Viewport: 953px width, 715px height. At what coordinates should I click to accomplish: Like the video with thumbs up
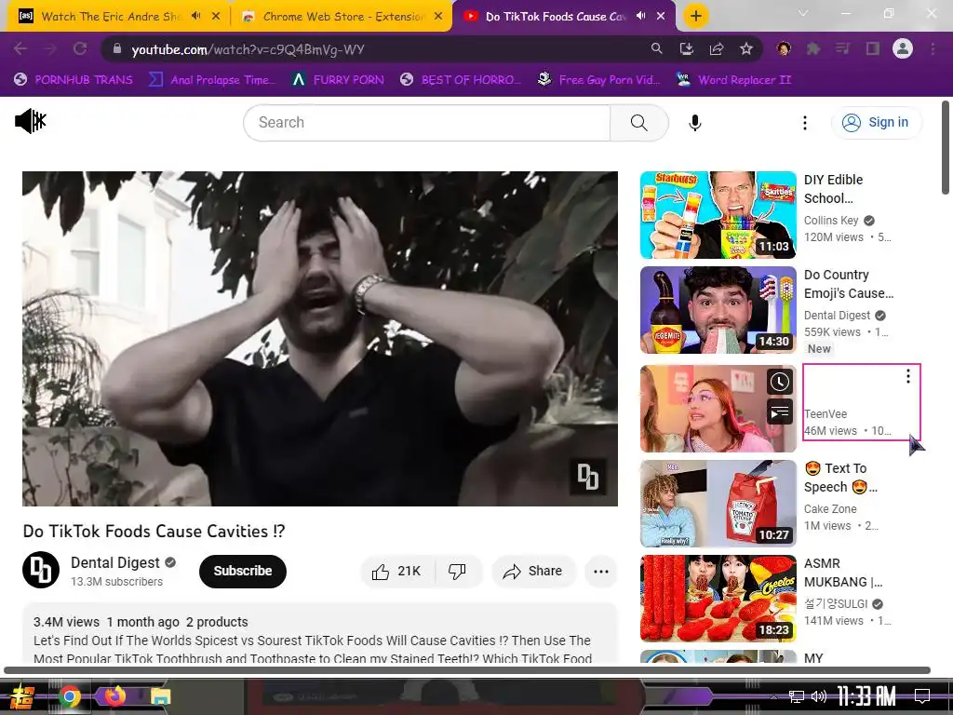click(x=396, y=571)
